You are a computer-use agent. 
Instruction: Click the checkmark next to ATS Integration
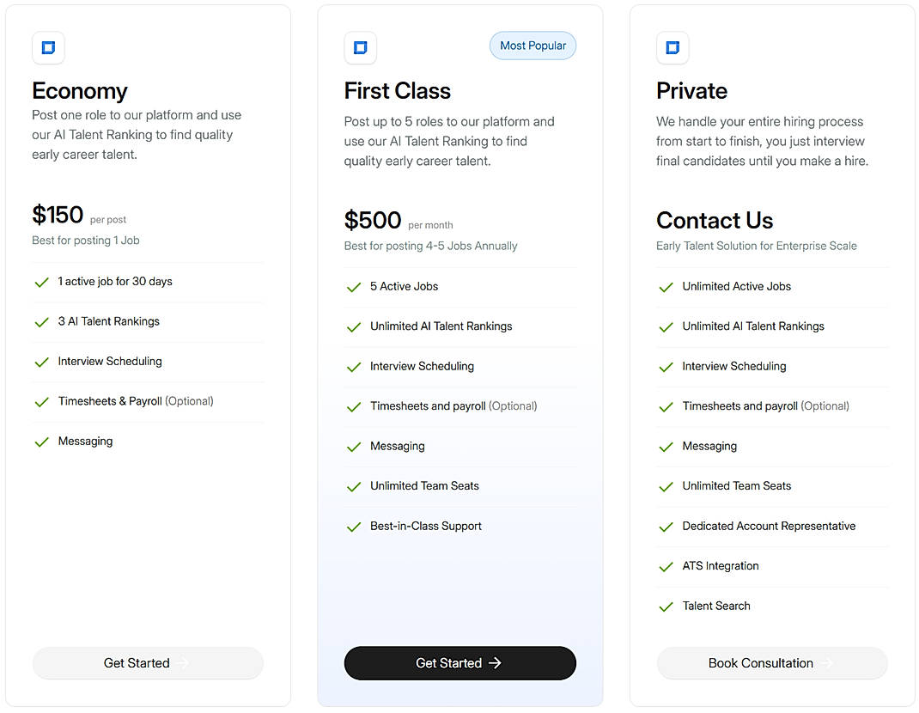(x=666, y=566)
